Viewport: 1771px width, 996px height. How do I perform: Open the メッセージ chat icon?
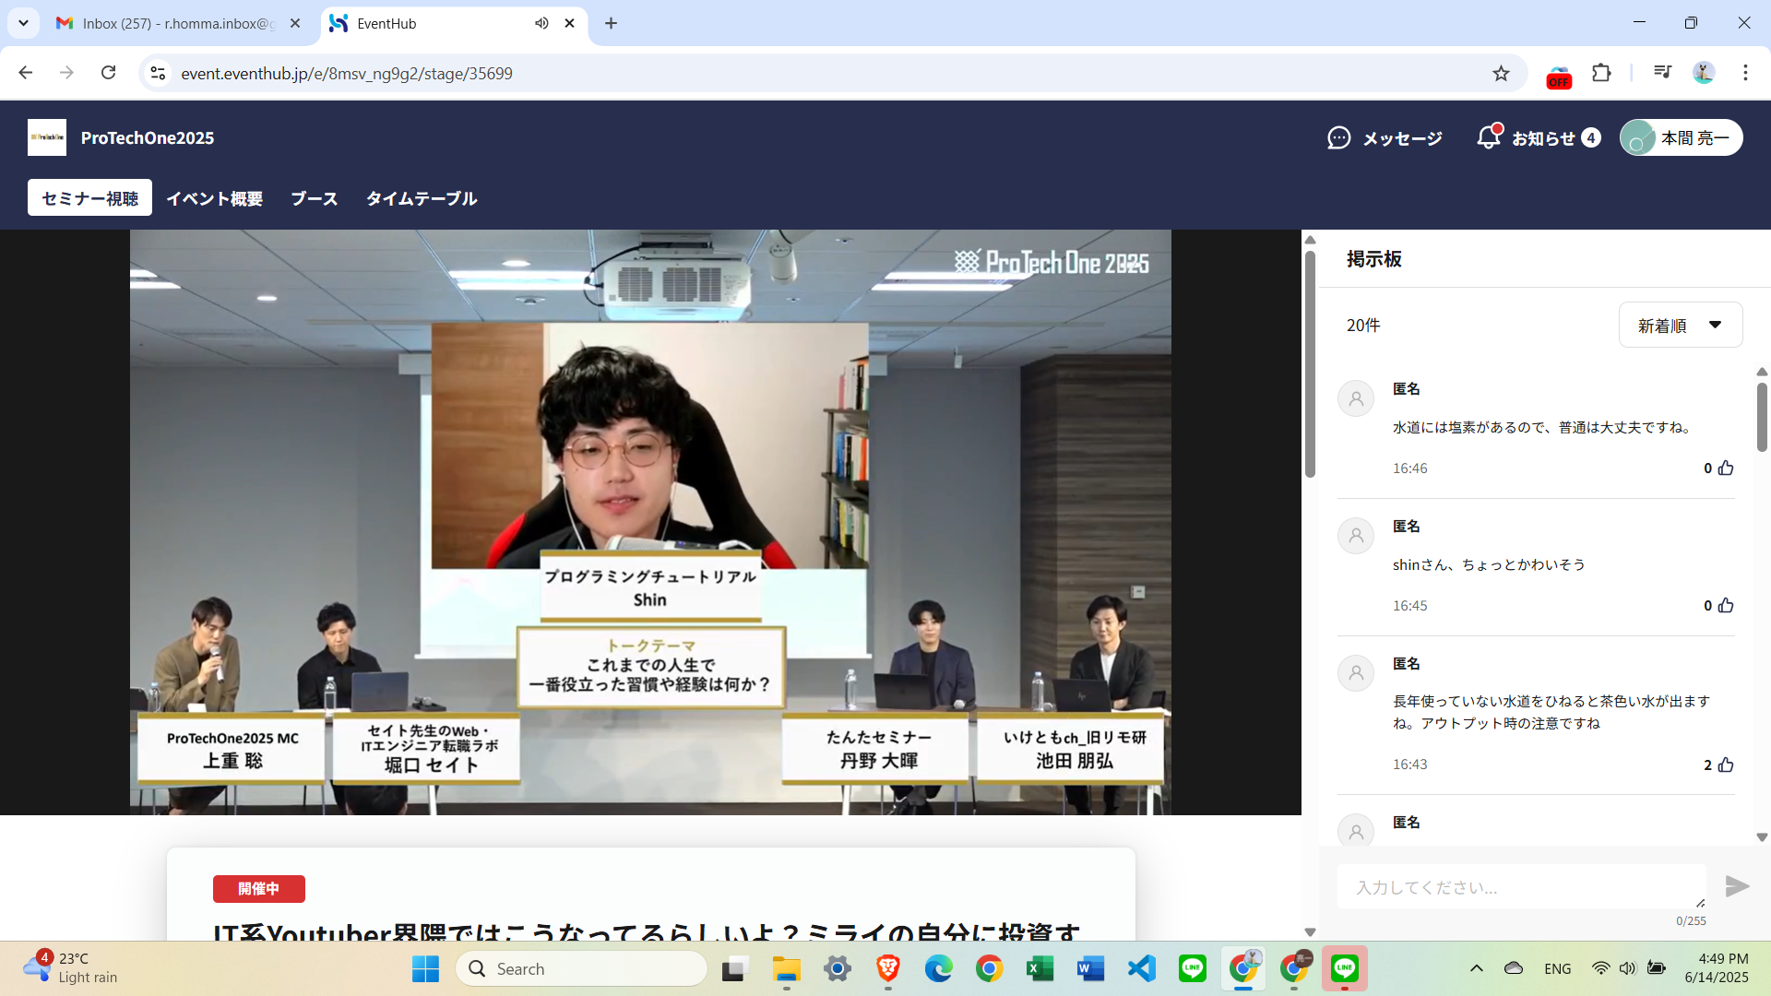pyautogui.click(x=1338, y=138)
